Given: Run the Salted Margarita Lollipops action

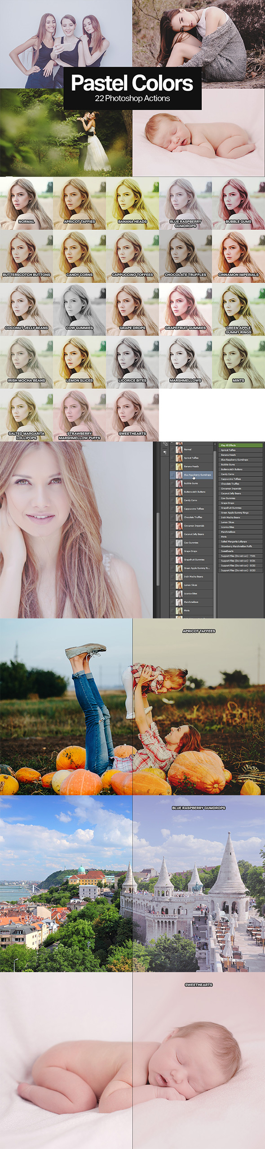Looking at the screenshot, I should tap(241, 541).
